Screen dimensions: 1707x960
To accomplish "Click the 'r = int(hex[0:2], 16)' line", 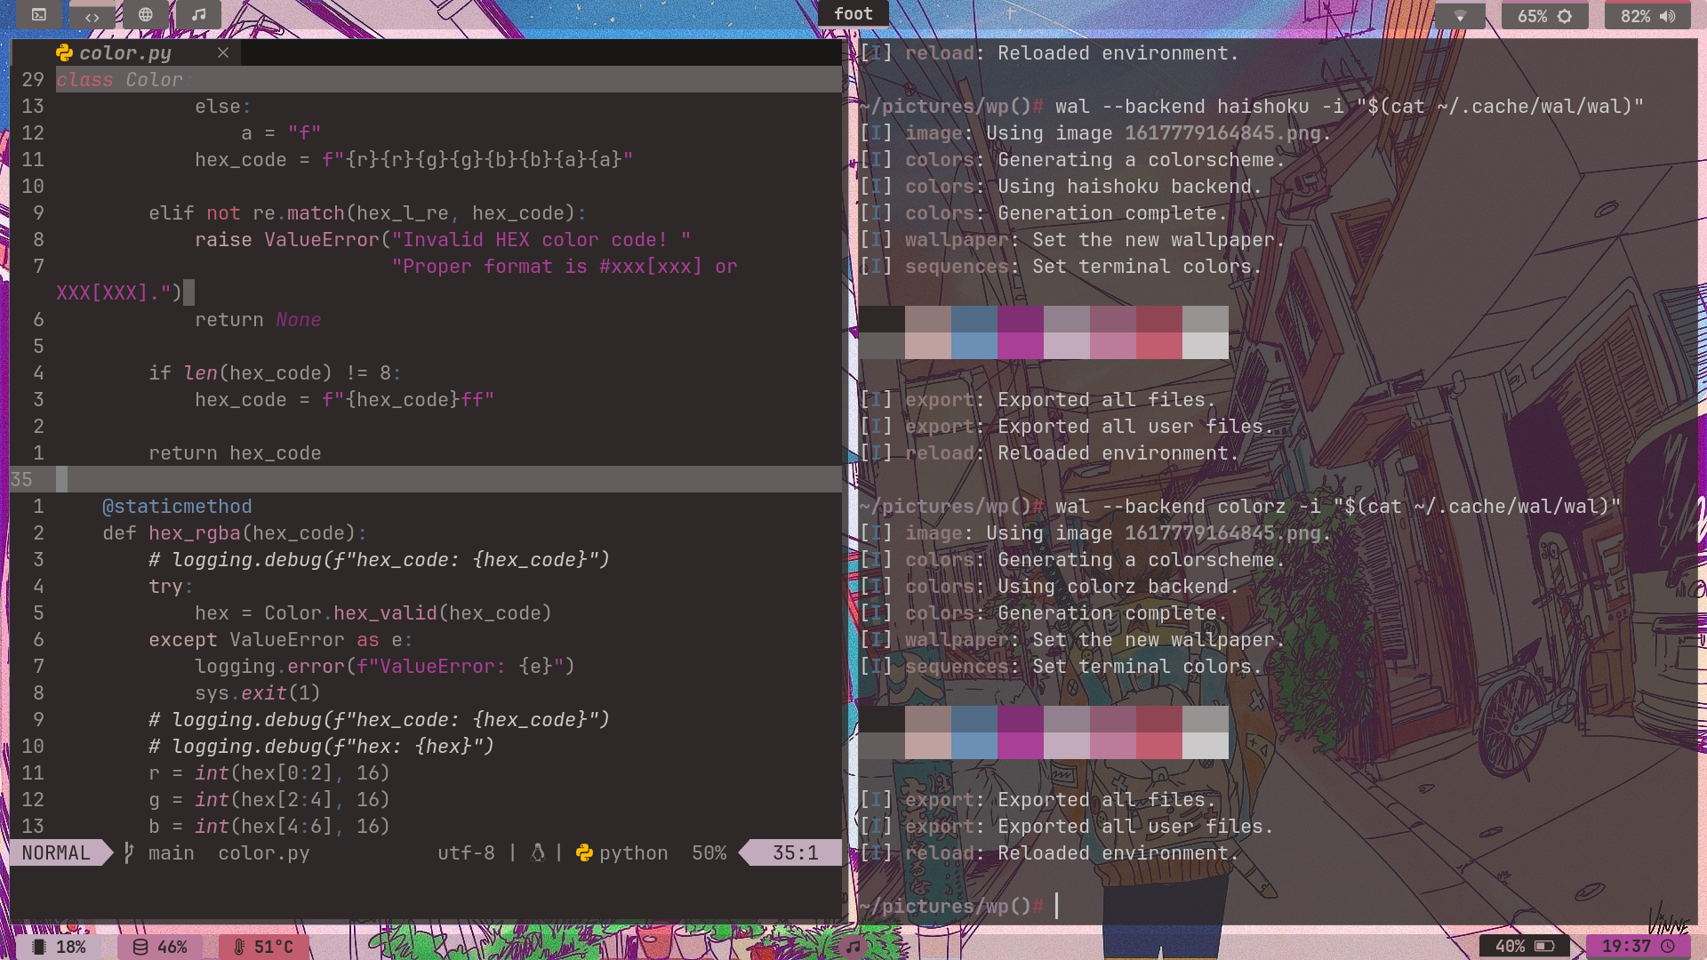I will pos(269,773).
